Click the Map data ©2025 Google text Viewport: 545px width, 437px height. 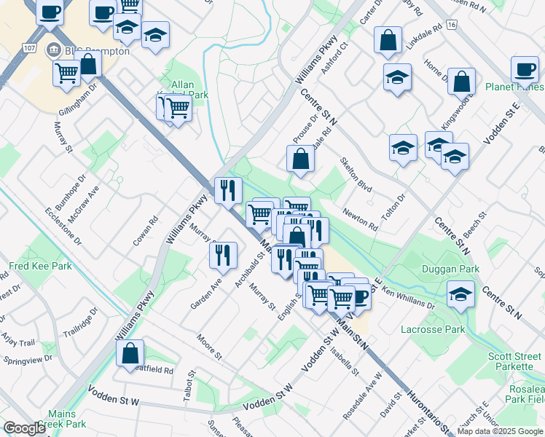tap(500, 431)
